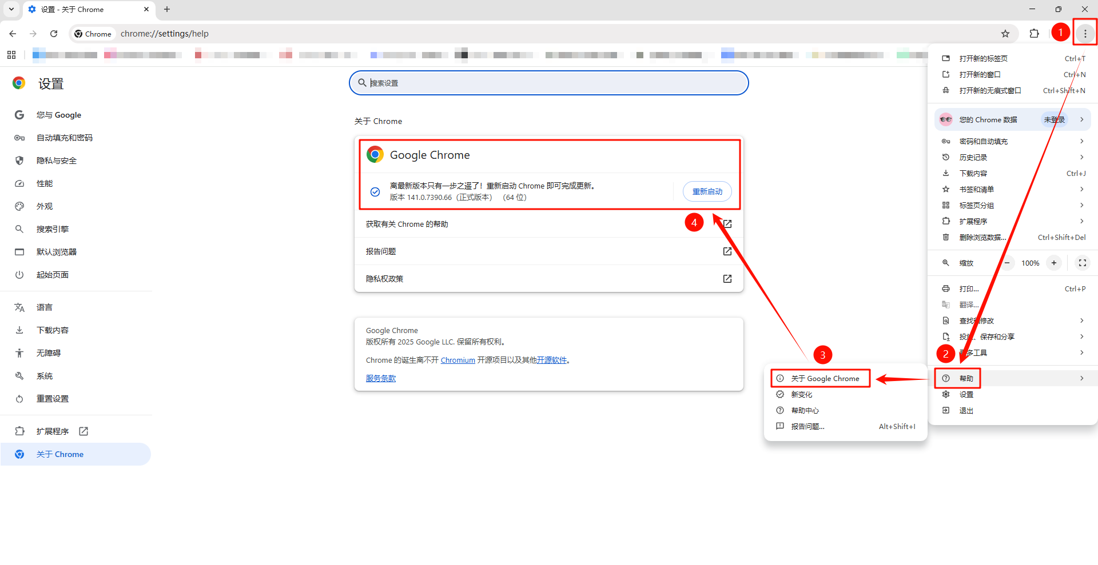The image size is (1098, 565).
Task: Click the 重新启动 relaunch button
Action: [x=707, y=191]
